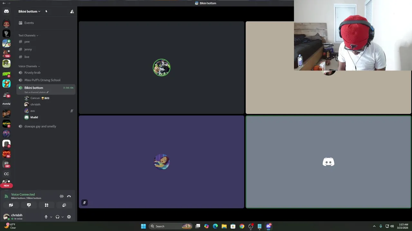
Task: Click chrisbih user avatar in bottom panel
Action: [x=6, y=217]
